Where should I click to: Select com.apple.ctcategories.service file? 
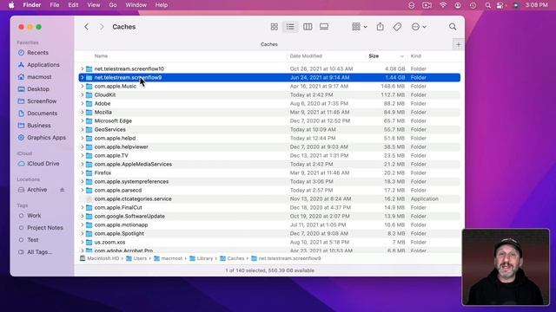click(269, 198)
